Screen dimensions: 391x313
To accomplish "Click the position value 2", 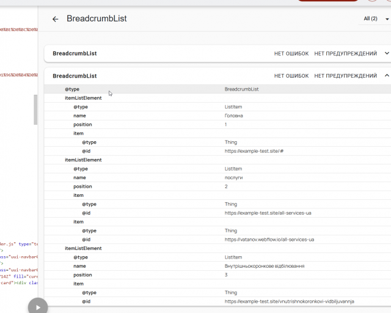I will tap(226, 186).
